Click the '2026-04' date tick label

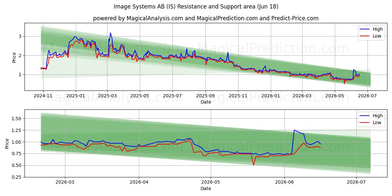coord(139,183)
